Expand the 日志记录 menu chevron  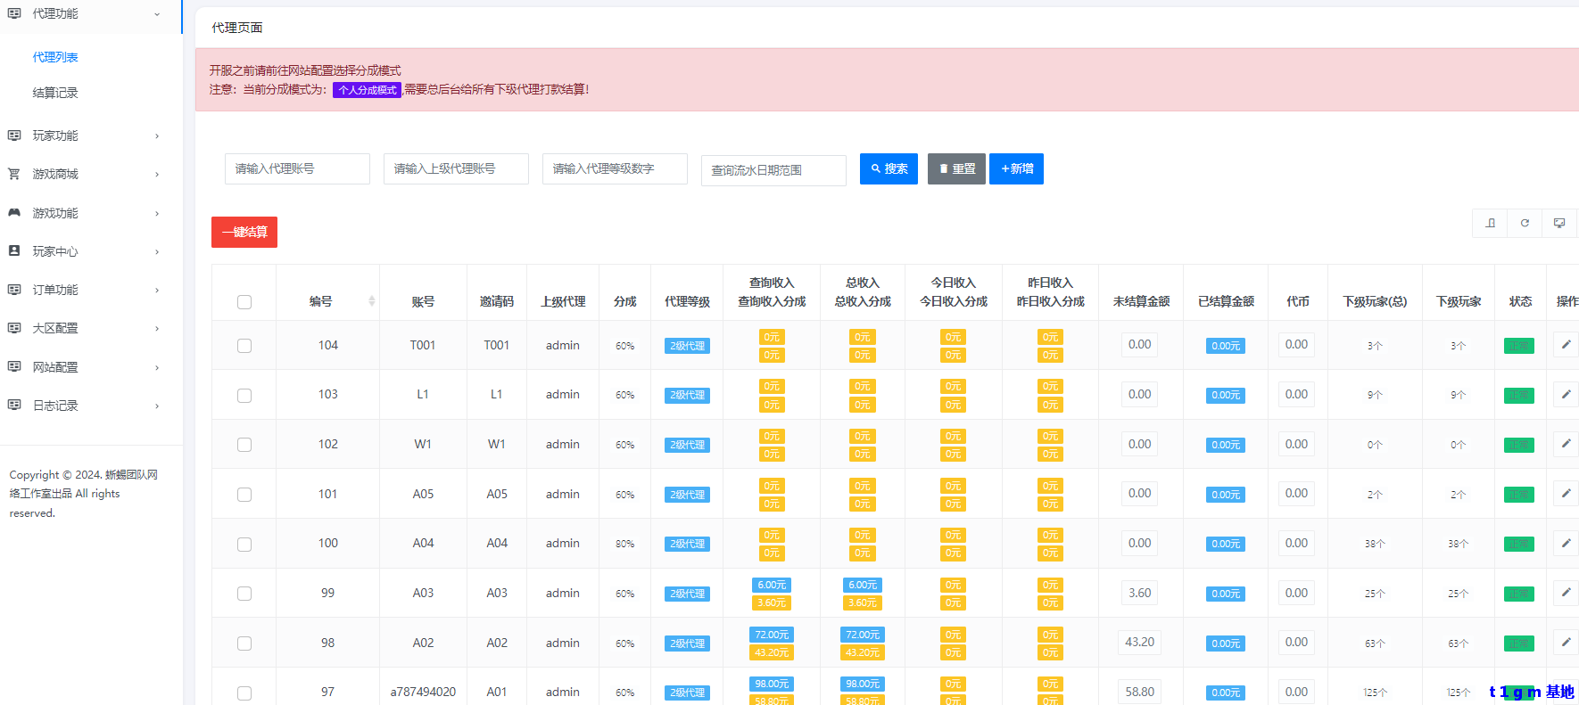(157, 406)
